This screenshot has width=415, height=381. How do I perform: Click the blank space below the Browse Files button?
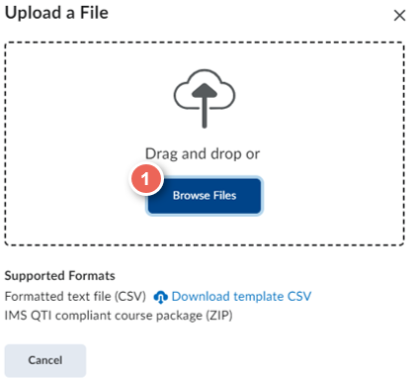point(205,231)
